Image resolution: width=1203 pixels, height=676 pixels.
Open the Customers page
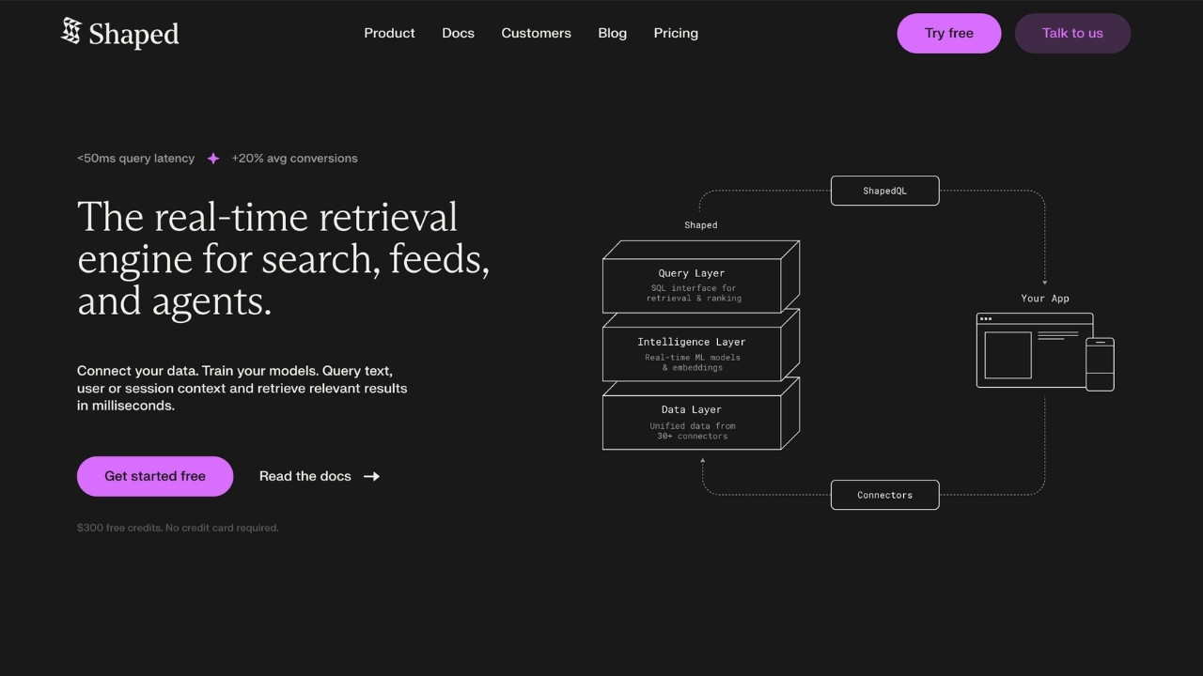[536, 33]
